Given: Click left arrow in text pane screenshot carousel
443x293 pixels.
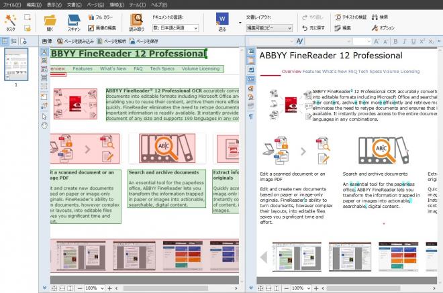Looking at the screenshot, I should tap(264, 257).
